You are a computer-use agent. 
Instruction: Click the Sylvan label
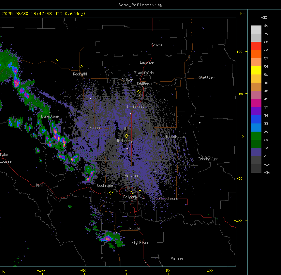click(127, 80)
